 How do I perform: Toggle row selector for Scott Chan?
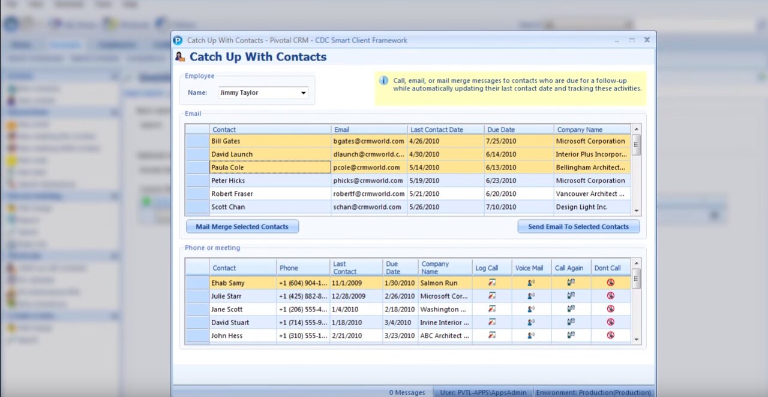coord(197,207)
